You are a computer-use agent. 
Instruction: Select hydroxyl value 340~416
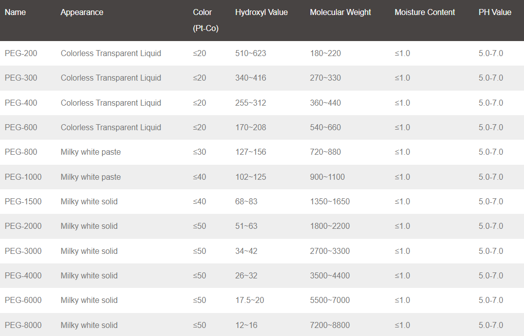tap(250, 78)
